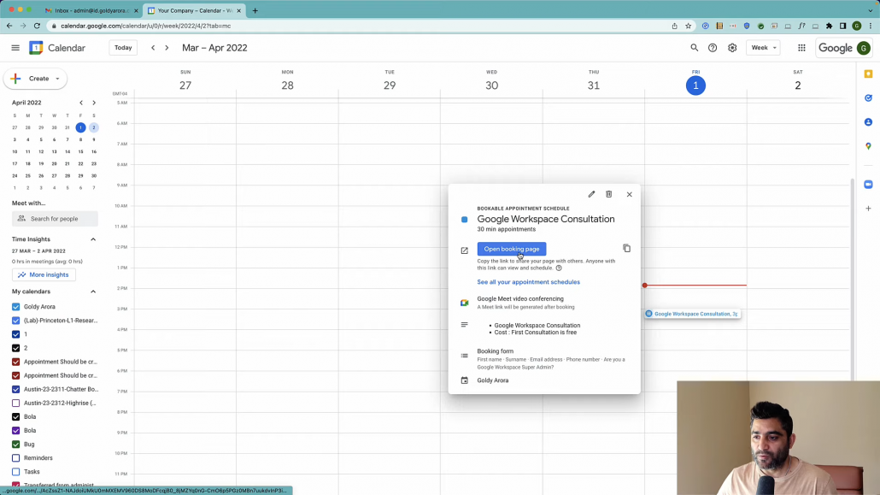Close the appointment details popup
The width and height of the screenshot is (880, 495).
(629, 194)
